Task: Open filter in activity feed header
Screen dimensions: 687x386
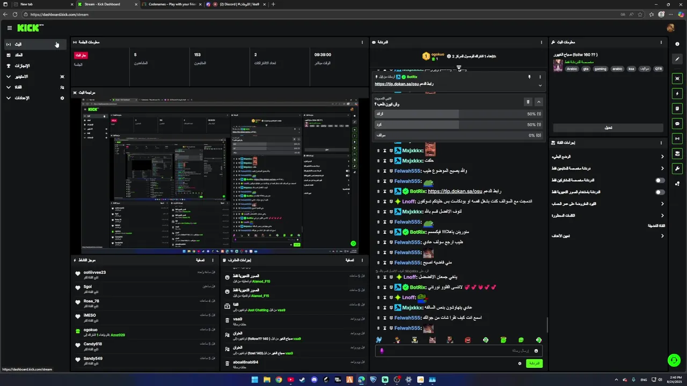Action: (x=201, y=260)
